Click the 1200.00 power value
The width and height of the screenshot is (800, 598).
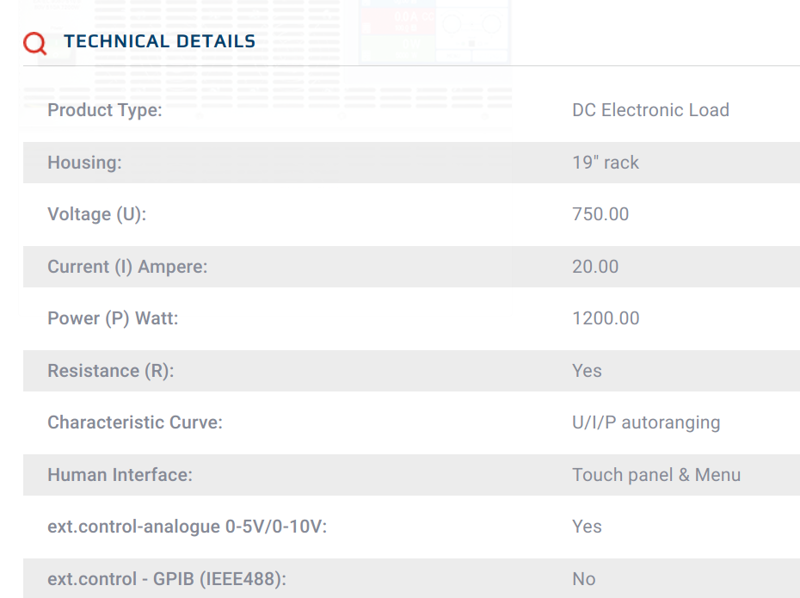pyautogui.click(x=606, y=318)
